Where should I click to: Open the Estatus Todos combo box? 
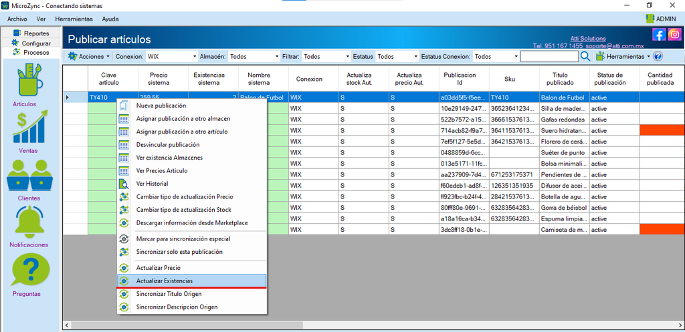397,56
